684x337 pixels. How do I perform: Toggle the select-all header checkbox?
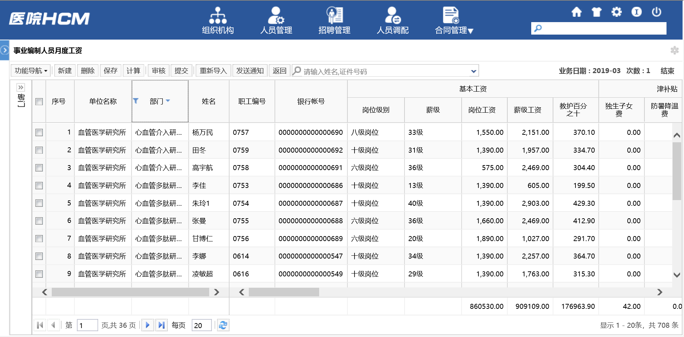(x=39, y=102)
